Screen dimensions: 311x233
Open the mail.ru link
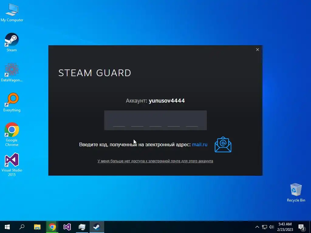tap(200, 144)
